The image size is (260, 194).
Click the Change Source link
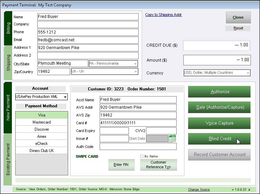(199, 190)
